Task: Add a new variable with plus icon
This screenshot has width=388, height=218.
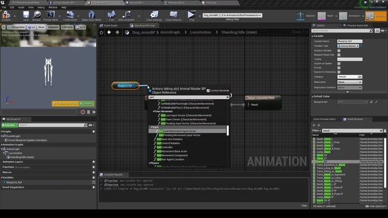Action: pos(93,177)
